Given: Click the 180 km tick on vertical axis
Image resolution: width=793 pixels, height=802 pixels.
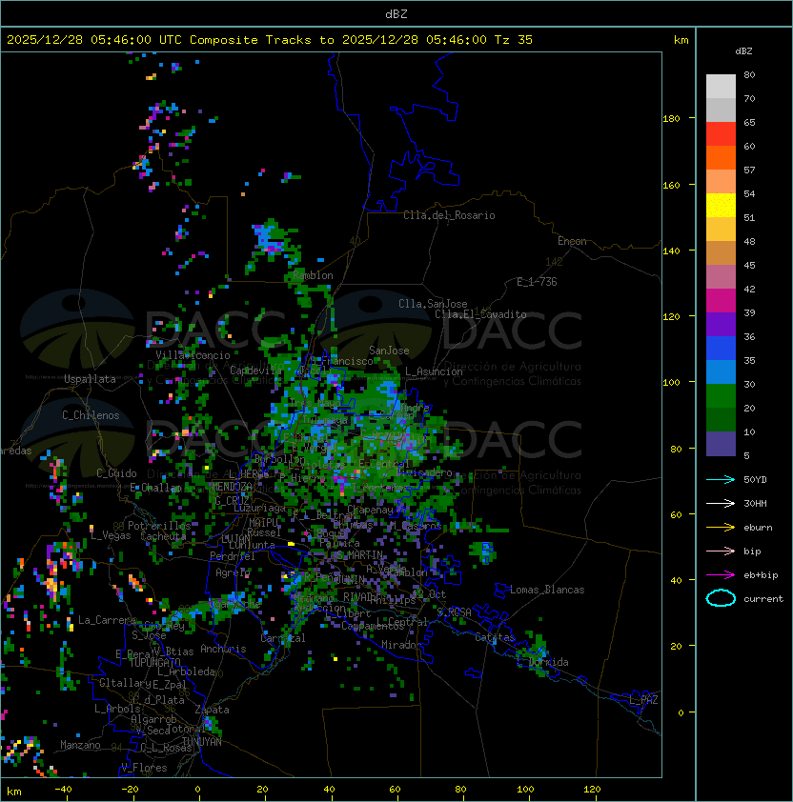Looking at the screenshot, I should pyautogui.click(x=671, y=119).
